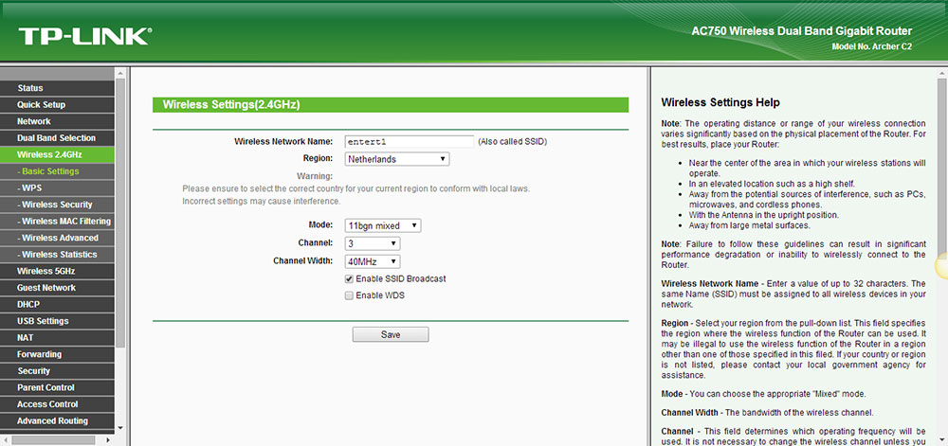Image resolution: width=948 pixels, height=446 pixels.
Task: Click the sidebar vertical scrollbar thumb
Action: (119, 211)
